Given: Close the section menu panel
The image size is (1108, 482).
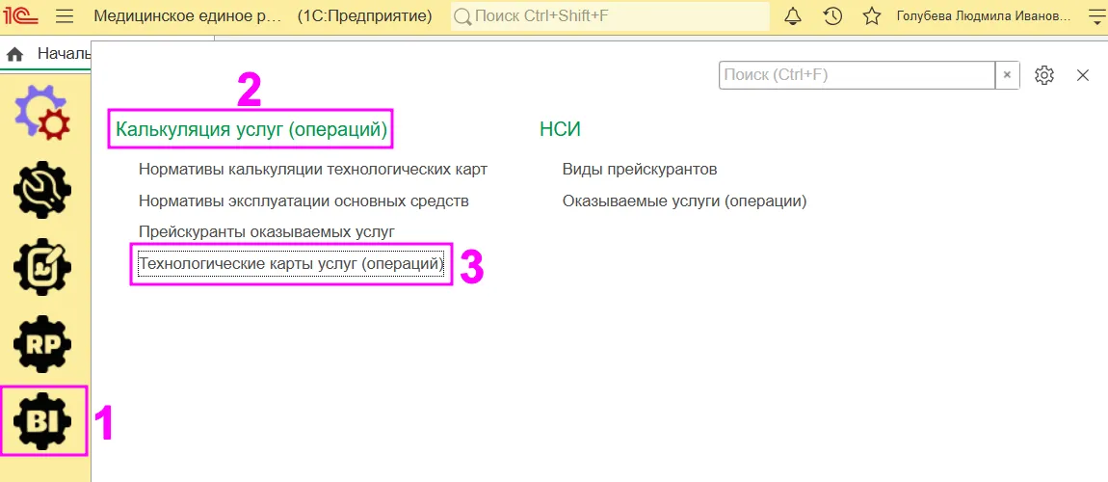Looking at the screenshot, I should (x=1083, y=75).
